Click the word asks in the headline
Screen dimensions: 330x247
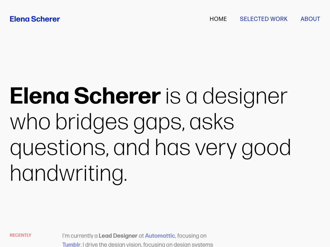(x=212, y=122)
